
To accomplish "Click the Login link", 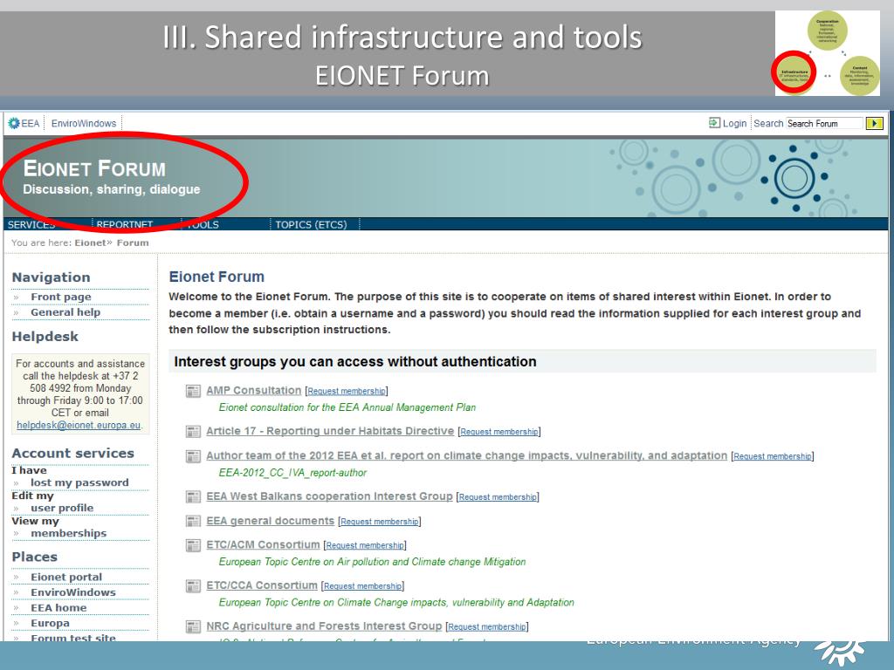I will click(734, 123).
